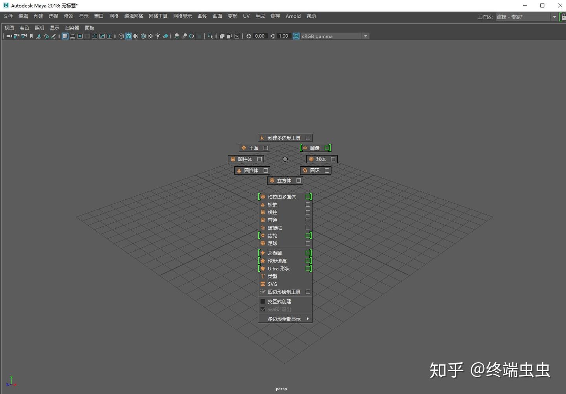The height and width of the screenshot is (394, 566).
Task: Click the resolution gate toolbar icon
Action: click(79, 36)
